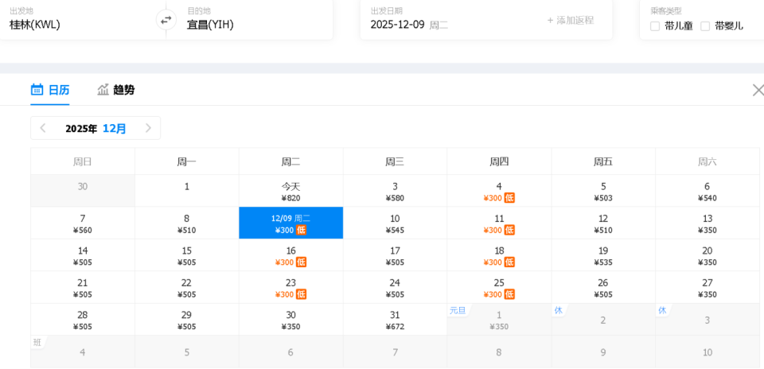Open the 2025年 year selector
The image size is (764, 369).
pos(81,128)
